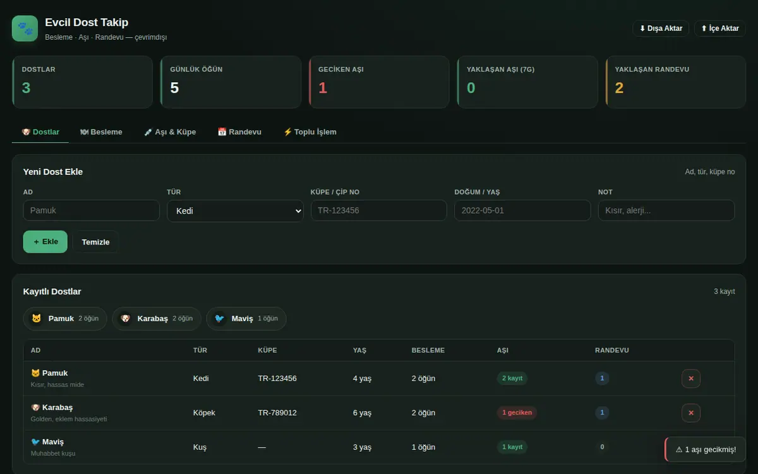Click the red '1 geciken' badge
The height and width of the screenshot is (474, 758).
coord(517,413)
